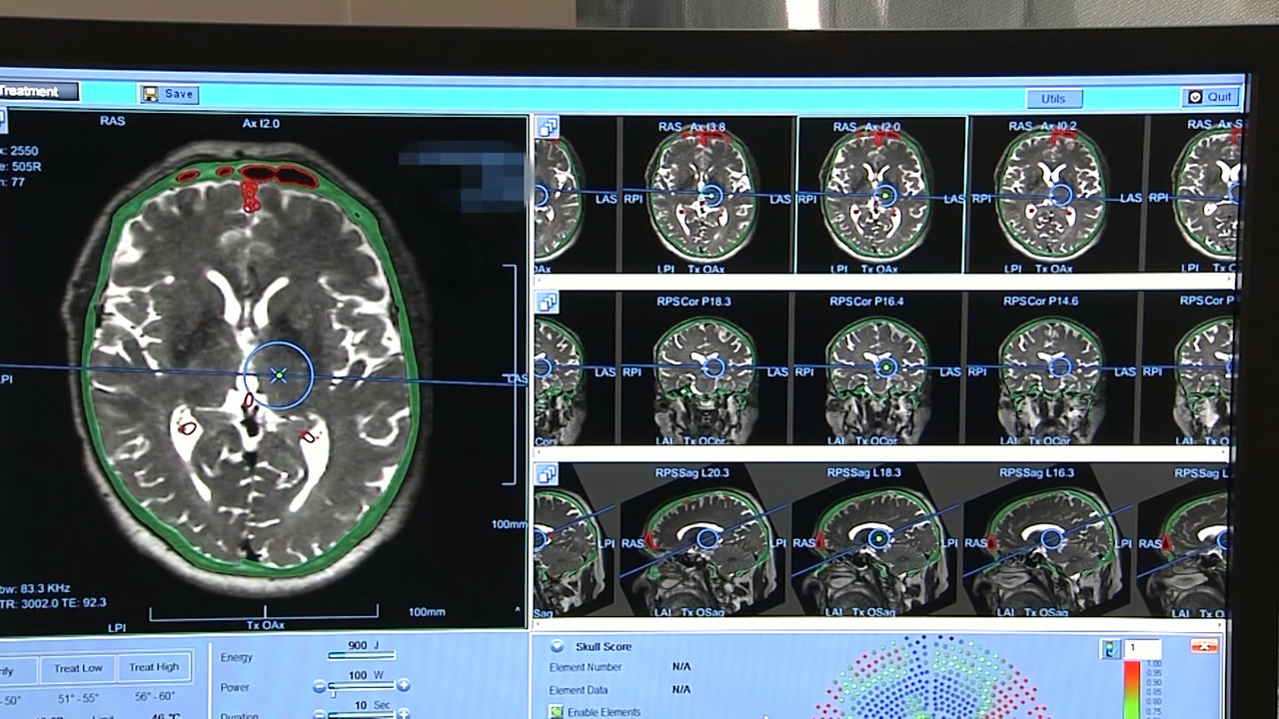Click the 'Element Data' label

(x=579, y=690)
